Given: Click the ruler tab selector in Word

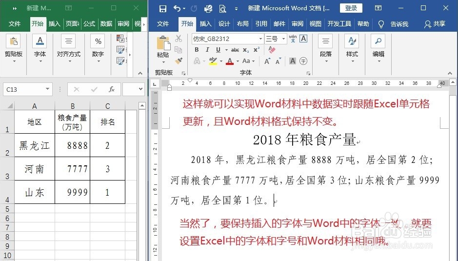Looking at the screenshot, I should tap(155, 84).
